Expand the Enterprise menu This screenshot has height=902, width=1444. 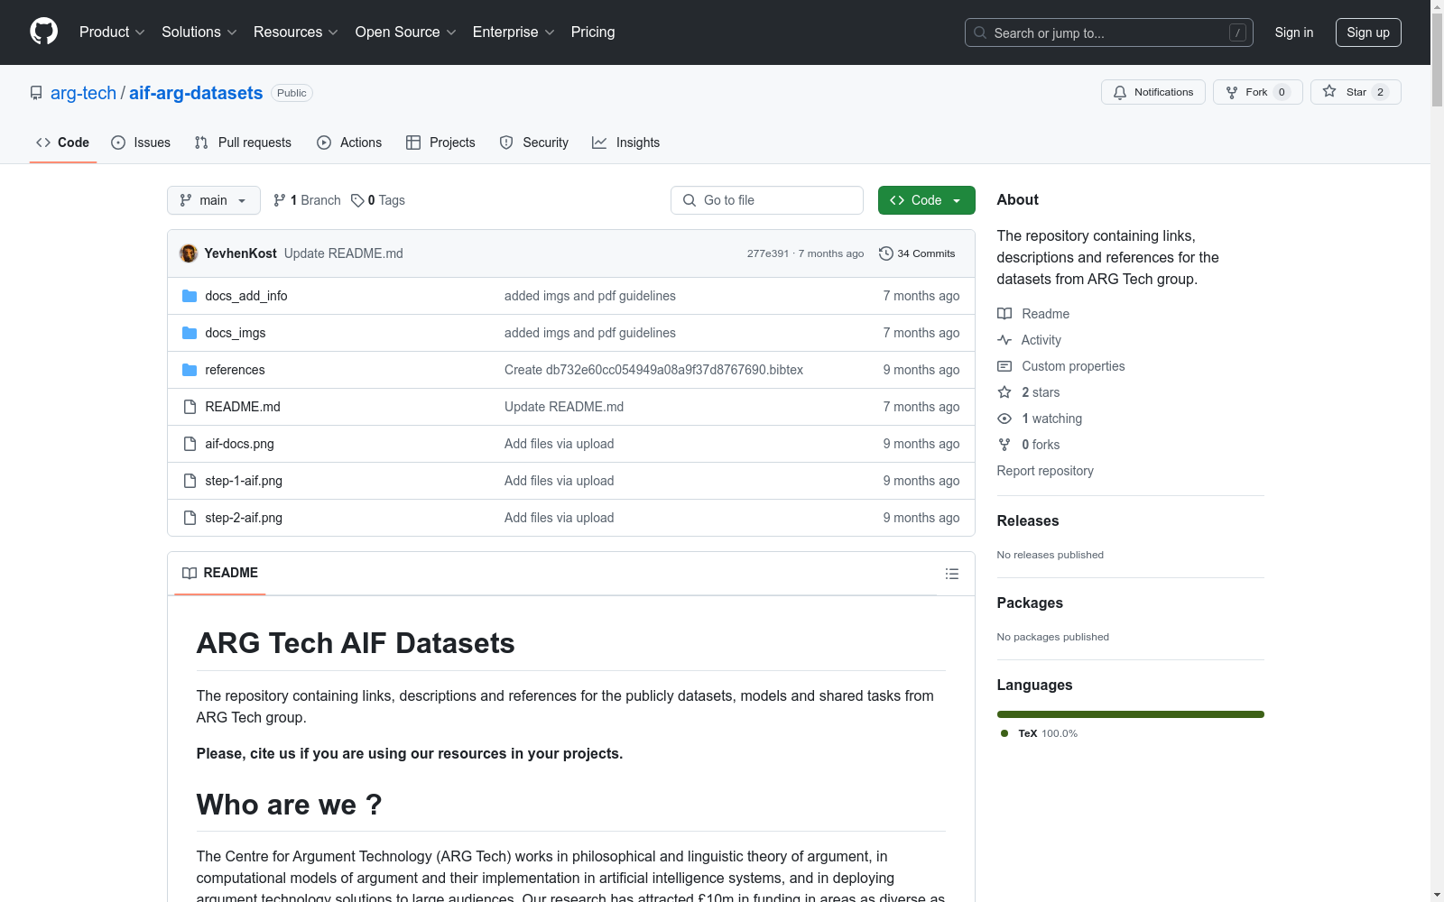tap(514, 32)
